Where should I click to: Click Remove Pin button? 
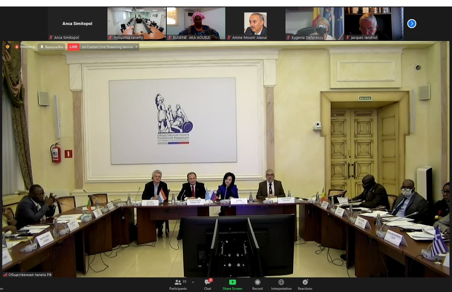pos(51,47)
